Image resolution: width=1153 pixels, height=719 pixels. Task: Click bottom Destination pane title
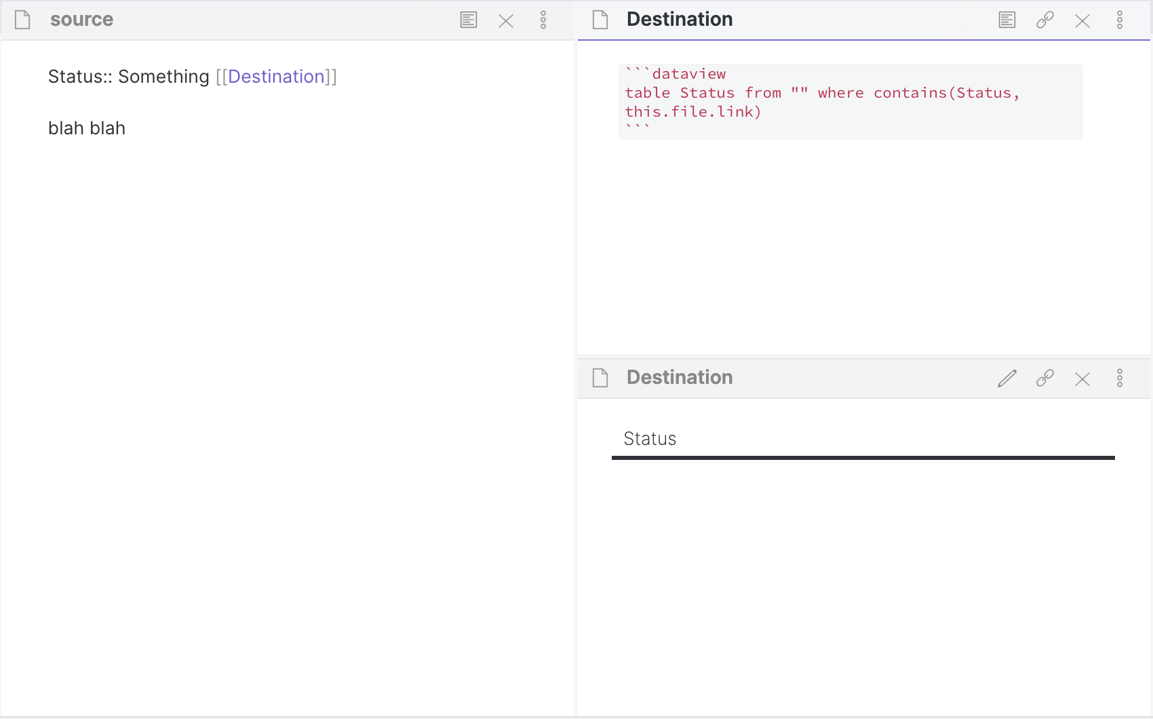pyautogui.click(x=680, y=377)
